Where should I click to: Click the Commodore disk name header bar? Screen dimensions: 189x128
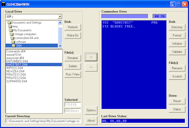pos(125,16)
